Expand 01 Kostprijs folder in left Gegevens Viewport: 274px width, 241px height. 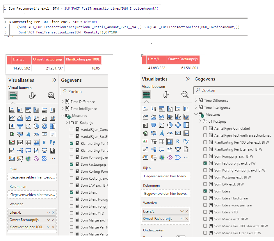[x=67, y=122]
